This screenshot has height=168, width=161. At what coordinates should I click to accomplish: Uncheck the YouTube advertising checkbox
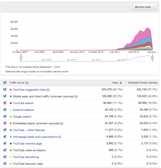click(5, 157)
